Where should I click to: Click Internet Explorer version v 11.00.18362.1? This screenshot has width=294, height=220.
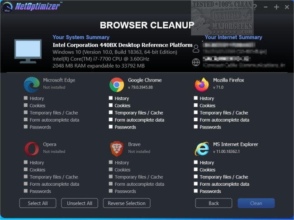(x=226, y=151)
